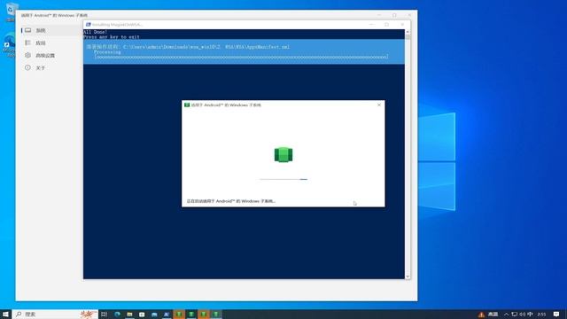Click the second green WSA taskbar icon

pos(191,315)
